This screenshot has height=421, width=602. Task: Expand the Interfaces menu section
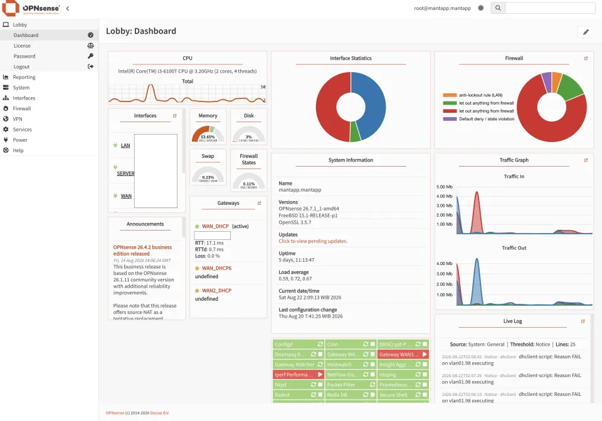point(49,98)
